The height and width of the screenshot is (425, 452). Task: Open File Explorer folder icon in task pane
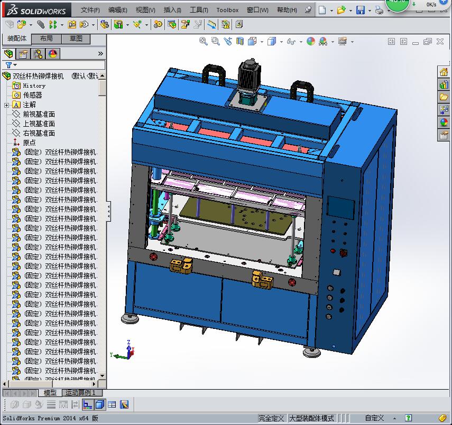pyautogui.click(x=444, y=97)
